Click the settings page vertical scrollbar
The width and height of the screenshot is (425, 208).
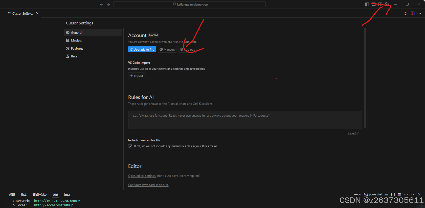click(x=365, y=78)
